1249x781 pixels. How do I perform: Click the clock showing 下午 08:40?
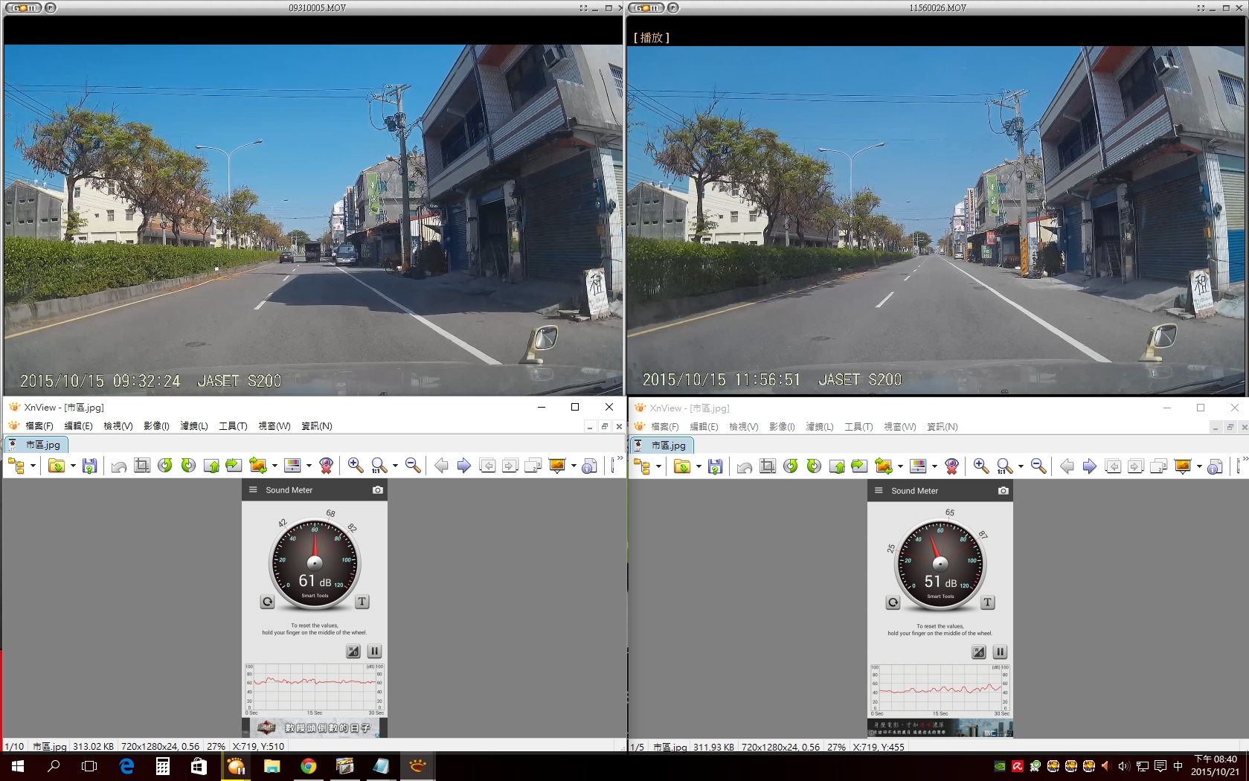pyautogui.click(x=1216, y=765)
